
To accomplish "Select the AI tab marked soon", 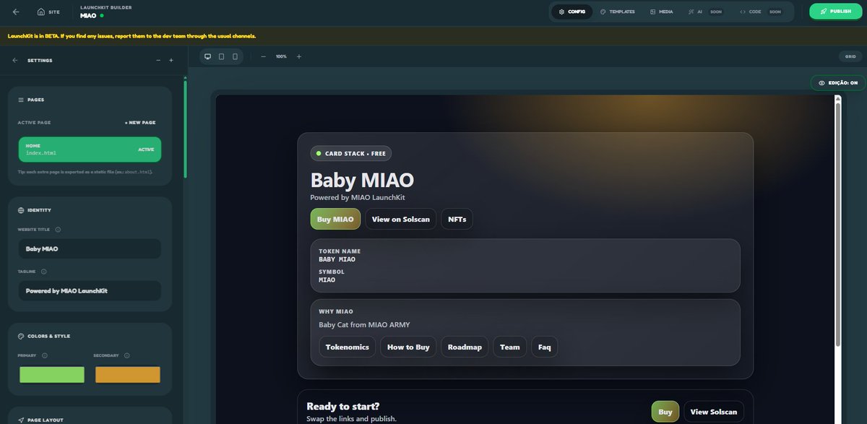I will 705,12.
